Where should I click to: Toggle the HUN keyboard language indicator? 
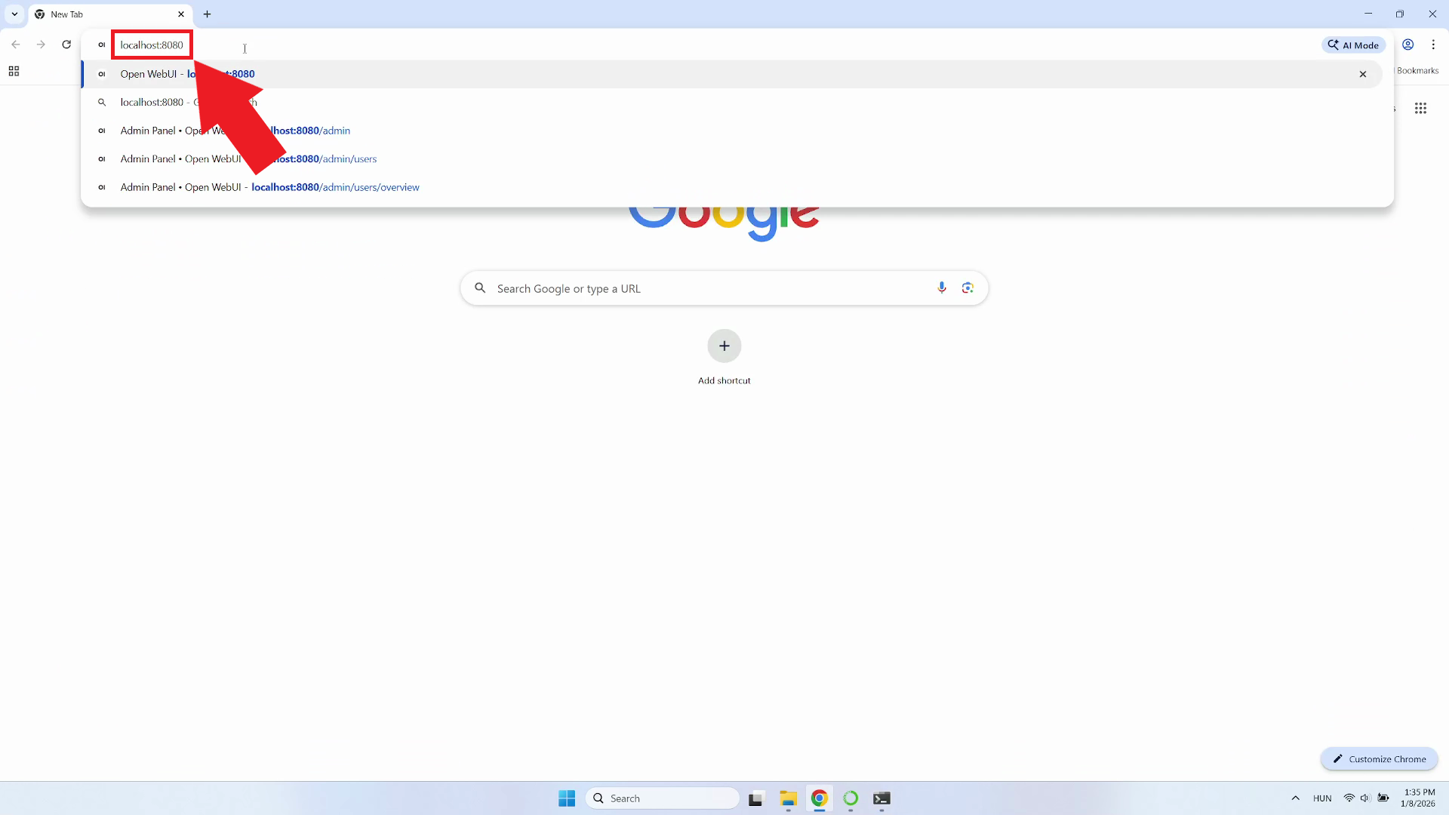(x=1323, y=798)
